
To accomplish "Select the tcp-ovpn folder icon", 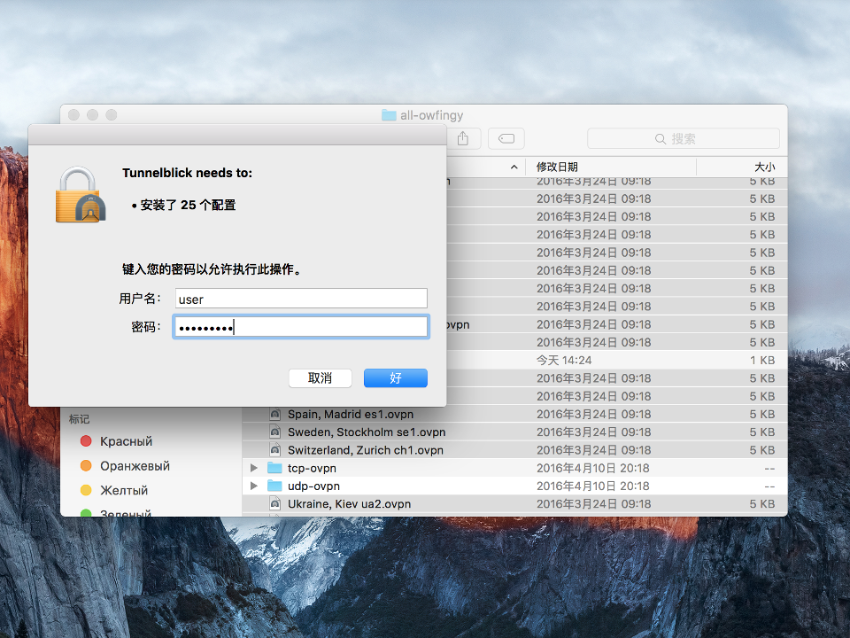I will point(274,468).
